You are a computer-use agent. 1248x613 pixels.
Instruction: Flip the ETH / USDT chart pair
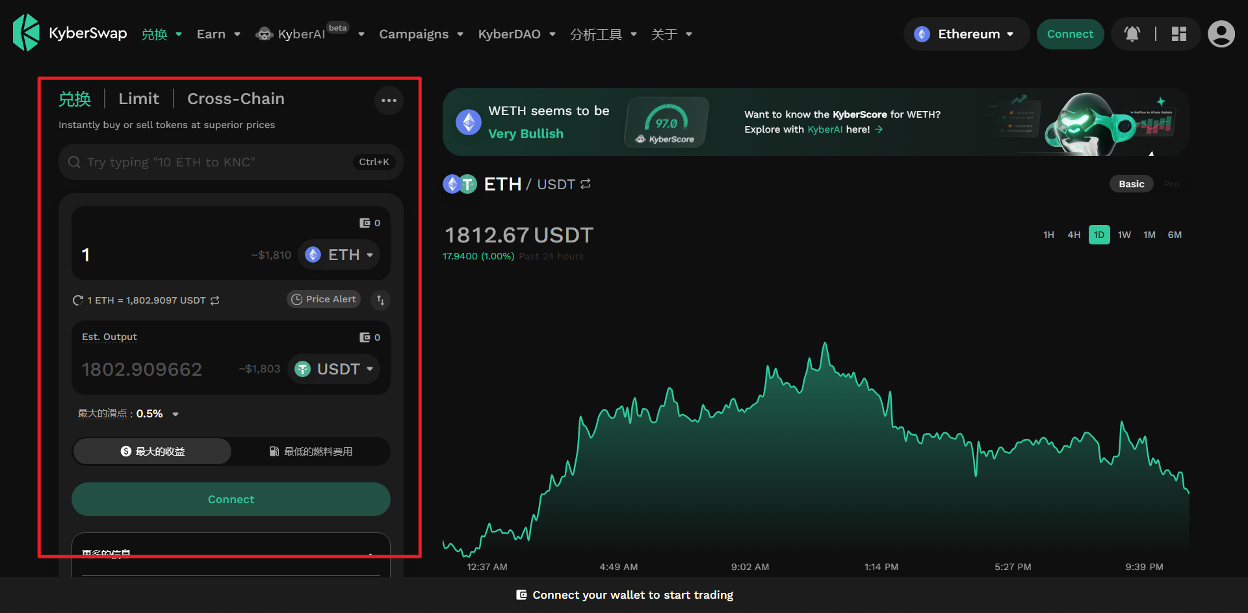tap(586, 184)
